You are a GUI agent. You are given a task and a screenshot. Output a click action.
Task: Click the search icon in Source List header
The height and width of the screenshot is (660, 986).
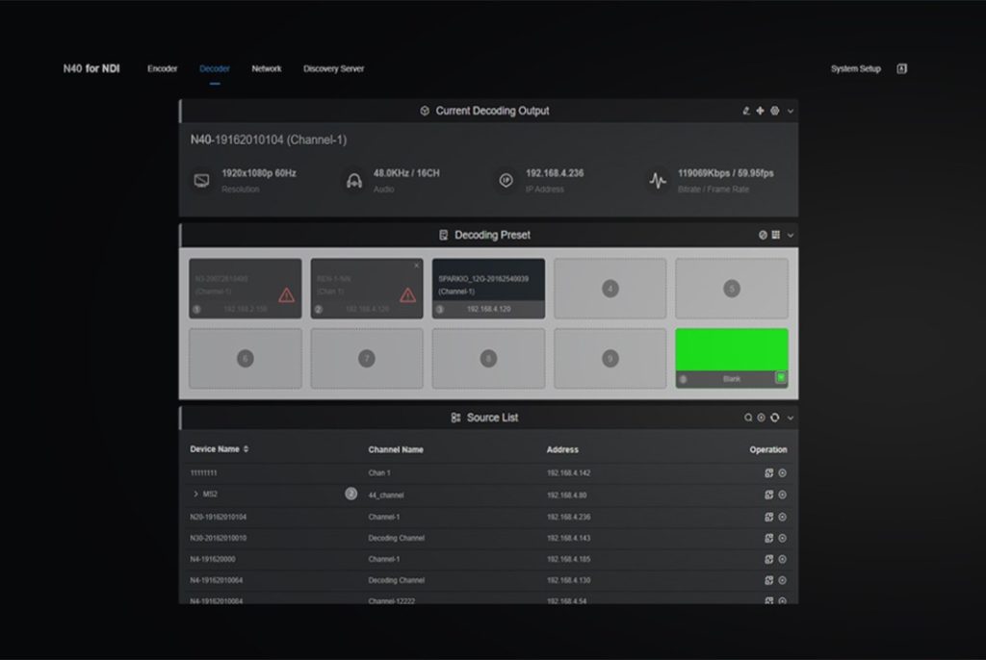(748, 418)
